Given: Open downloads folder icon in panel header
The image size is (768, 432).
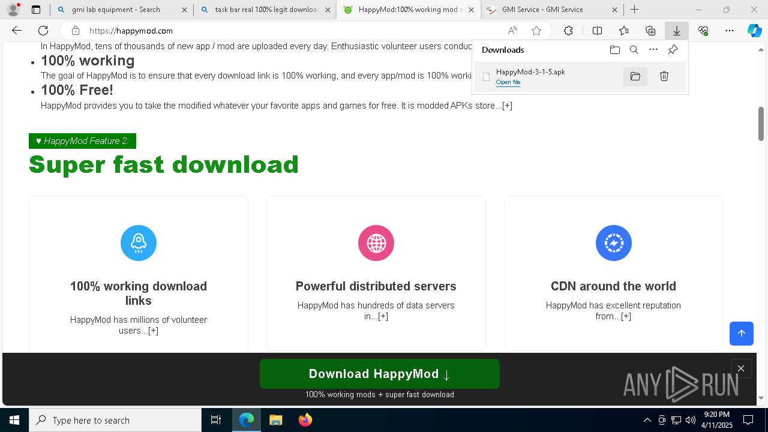Looking at the screenshot, I should click(614, 50).
